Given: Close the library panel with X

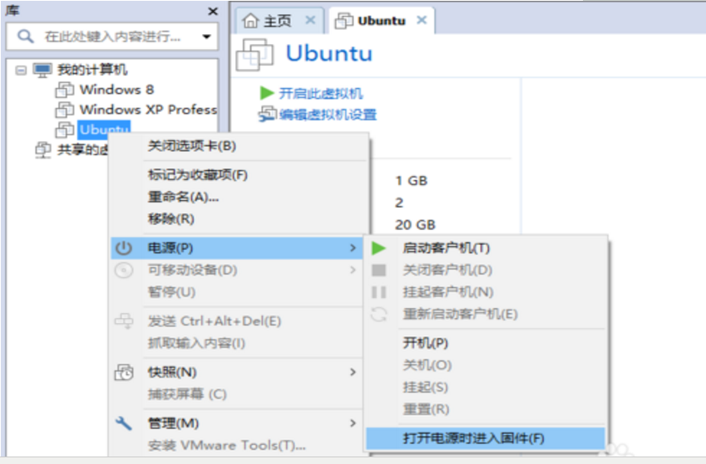Looking at the screenshot, I should [x=213, y=12].
